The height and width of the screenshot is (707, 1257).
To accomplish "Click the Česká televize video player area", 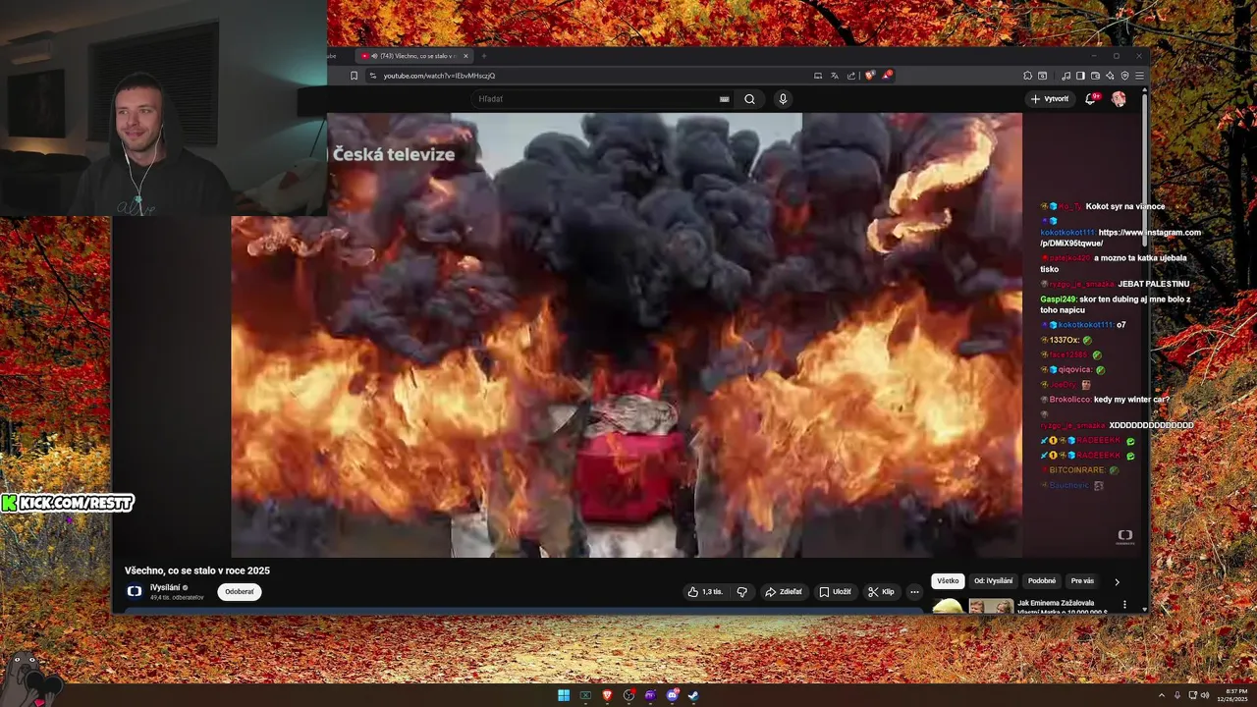I will 627,335.
